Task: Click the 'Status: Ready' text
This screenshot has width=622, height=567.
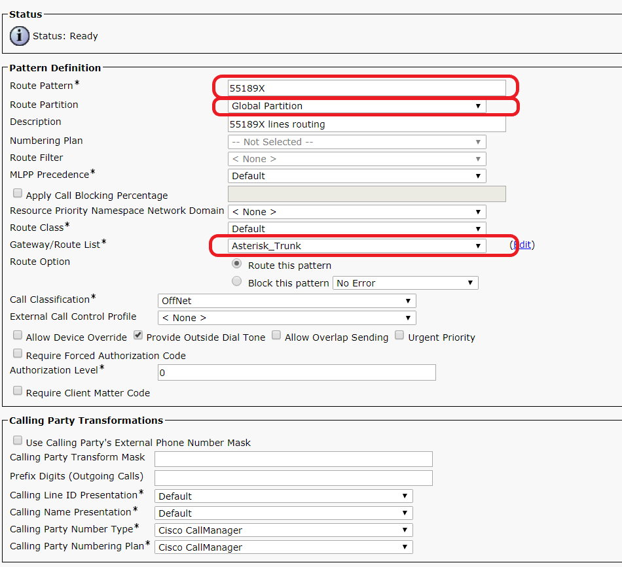Action: click(65, 36)
